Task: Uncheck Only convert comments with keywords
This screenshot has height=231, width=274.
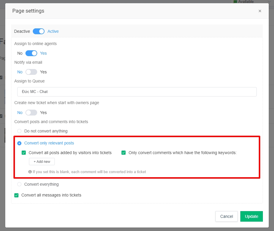Action: tap(124, 153)
